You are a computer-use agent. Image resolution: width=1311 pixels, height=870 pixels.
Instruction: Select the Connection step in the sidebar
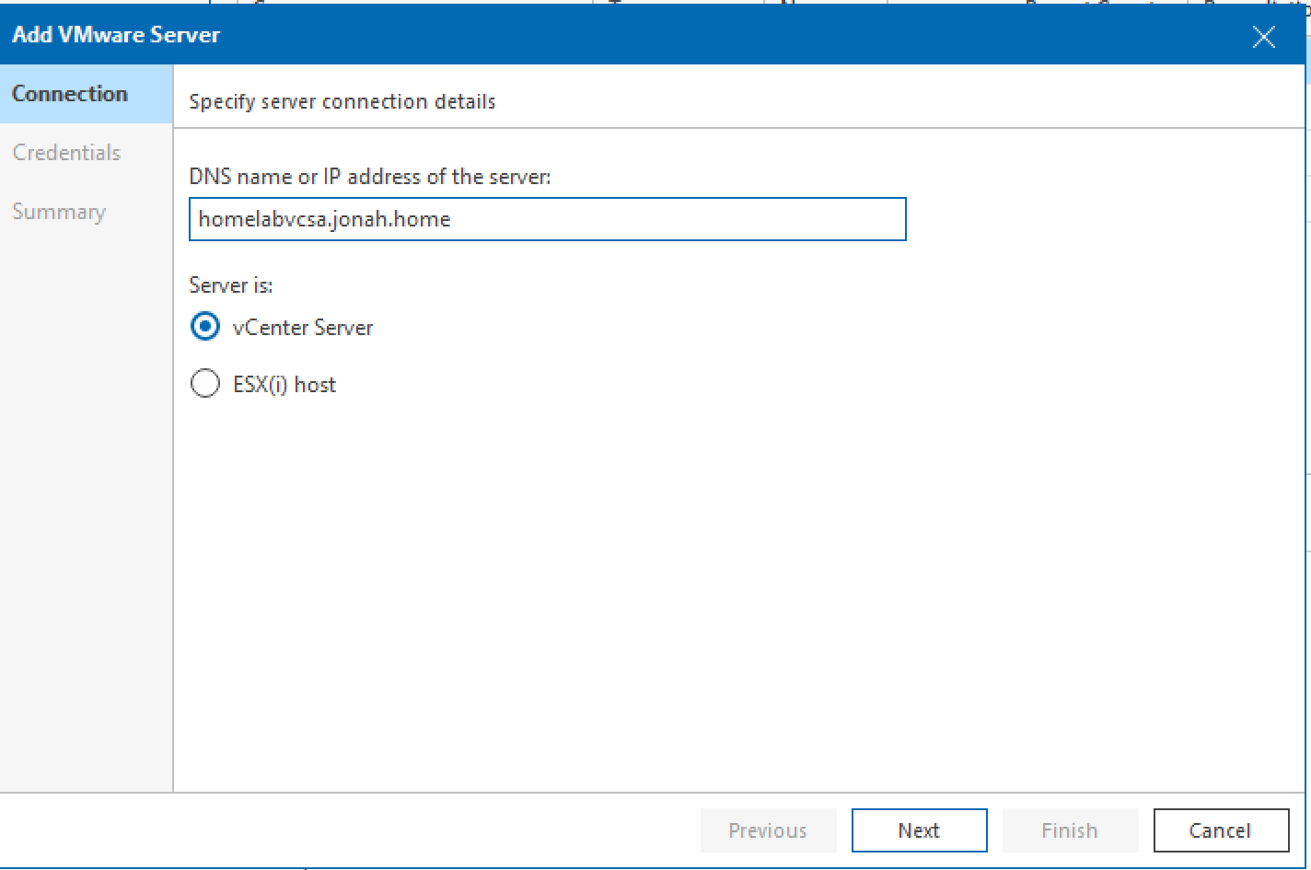pyautogui.click(x=70, y=93)
